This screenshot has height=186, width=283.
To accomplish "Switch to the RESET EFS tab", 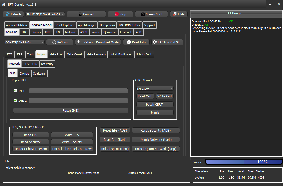I will pyautogui.click(x=30, y=64).
